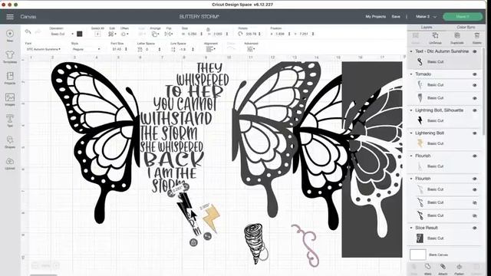
Task: Open My Projects
Action: [375, 17]
